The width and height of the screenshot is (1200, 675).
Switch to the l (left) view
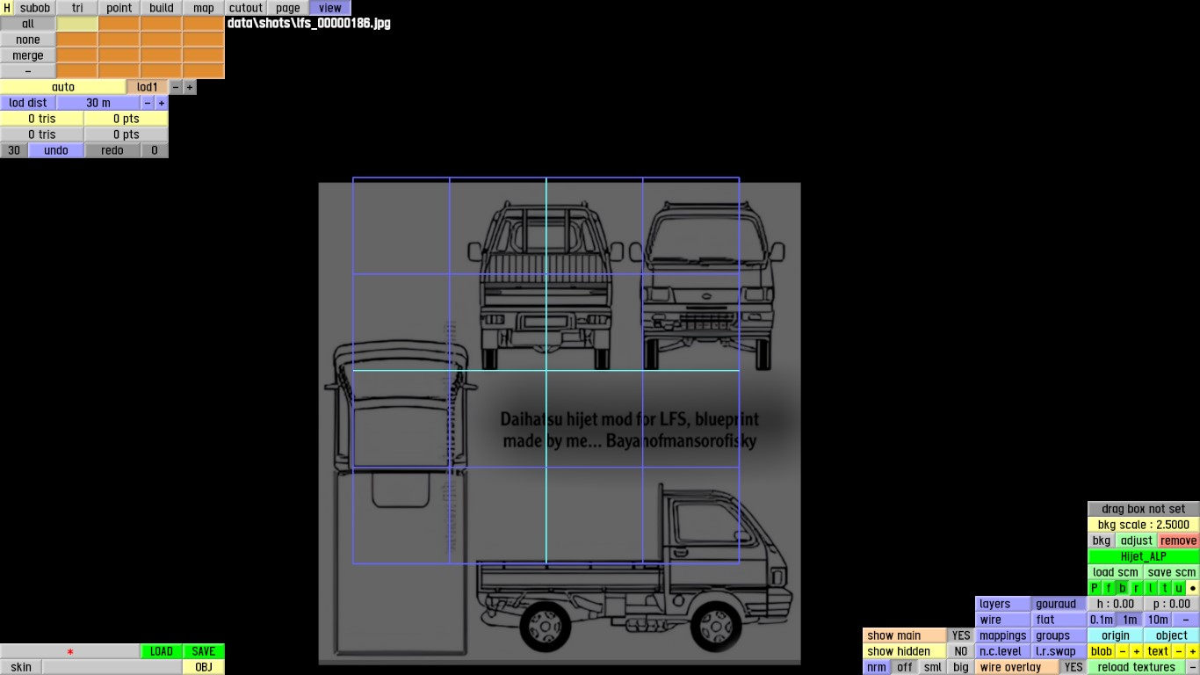(x=1151, y=588)
